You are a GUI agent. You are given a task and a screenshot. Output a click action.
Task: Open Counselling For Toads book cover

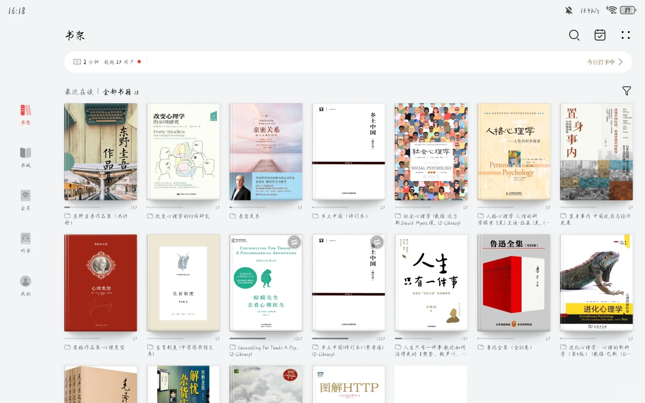tap(266, 283)
